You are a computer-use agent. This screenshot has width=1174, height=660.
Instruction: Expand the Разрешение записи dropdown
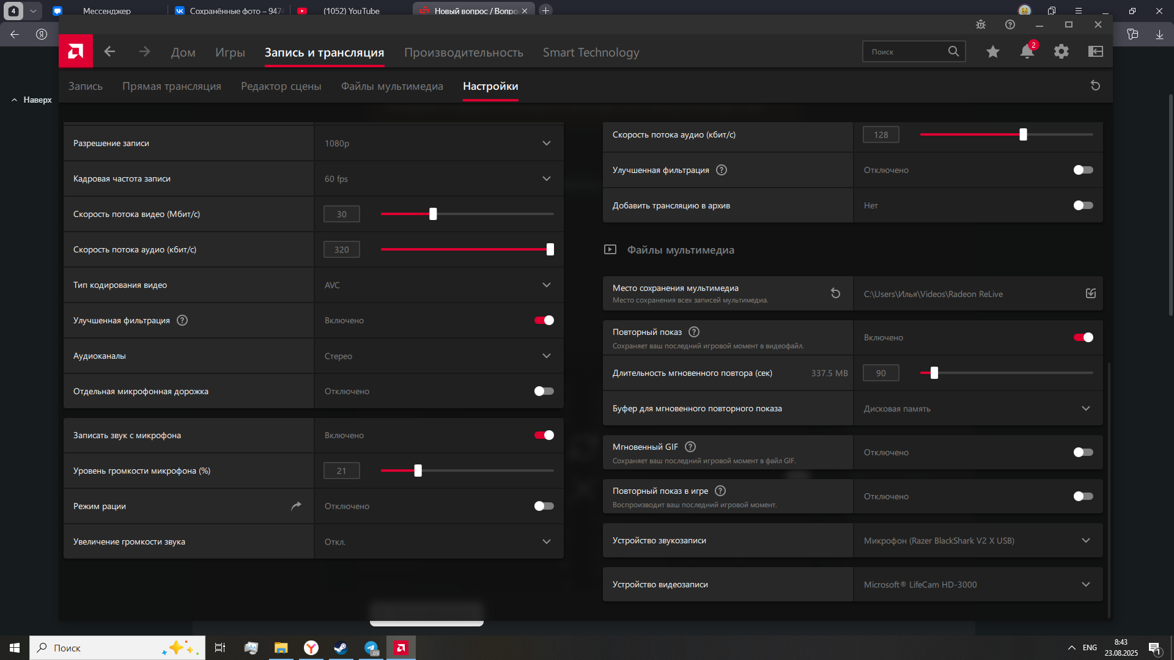pos(439,143)
